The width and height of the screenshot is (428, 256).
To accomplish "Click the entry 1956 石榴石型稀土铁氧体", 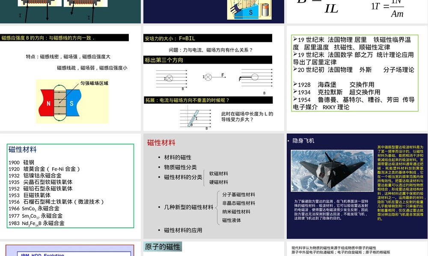I will pyautogui.click(x=56, y=201).
